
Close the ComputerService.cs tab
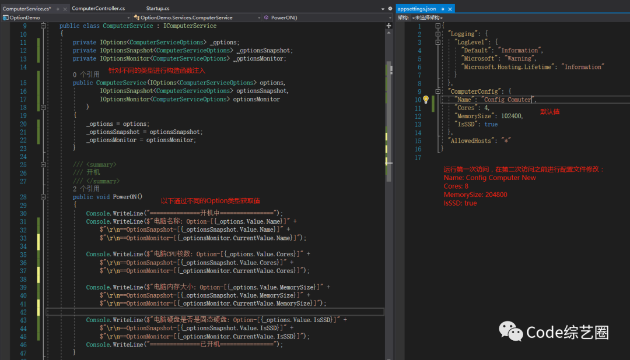[65, 9]
